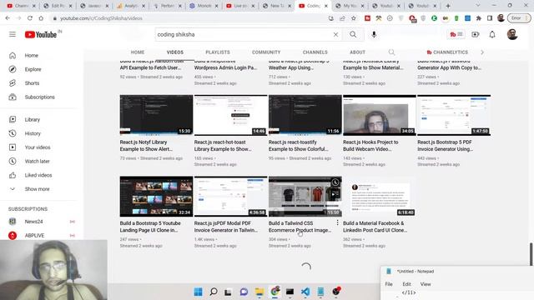Switch to the HOME channel tab
Image resolution: width=534 pixels, height=300 pixels.
tap(138, 52)
